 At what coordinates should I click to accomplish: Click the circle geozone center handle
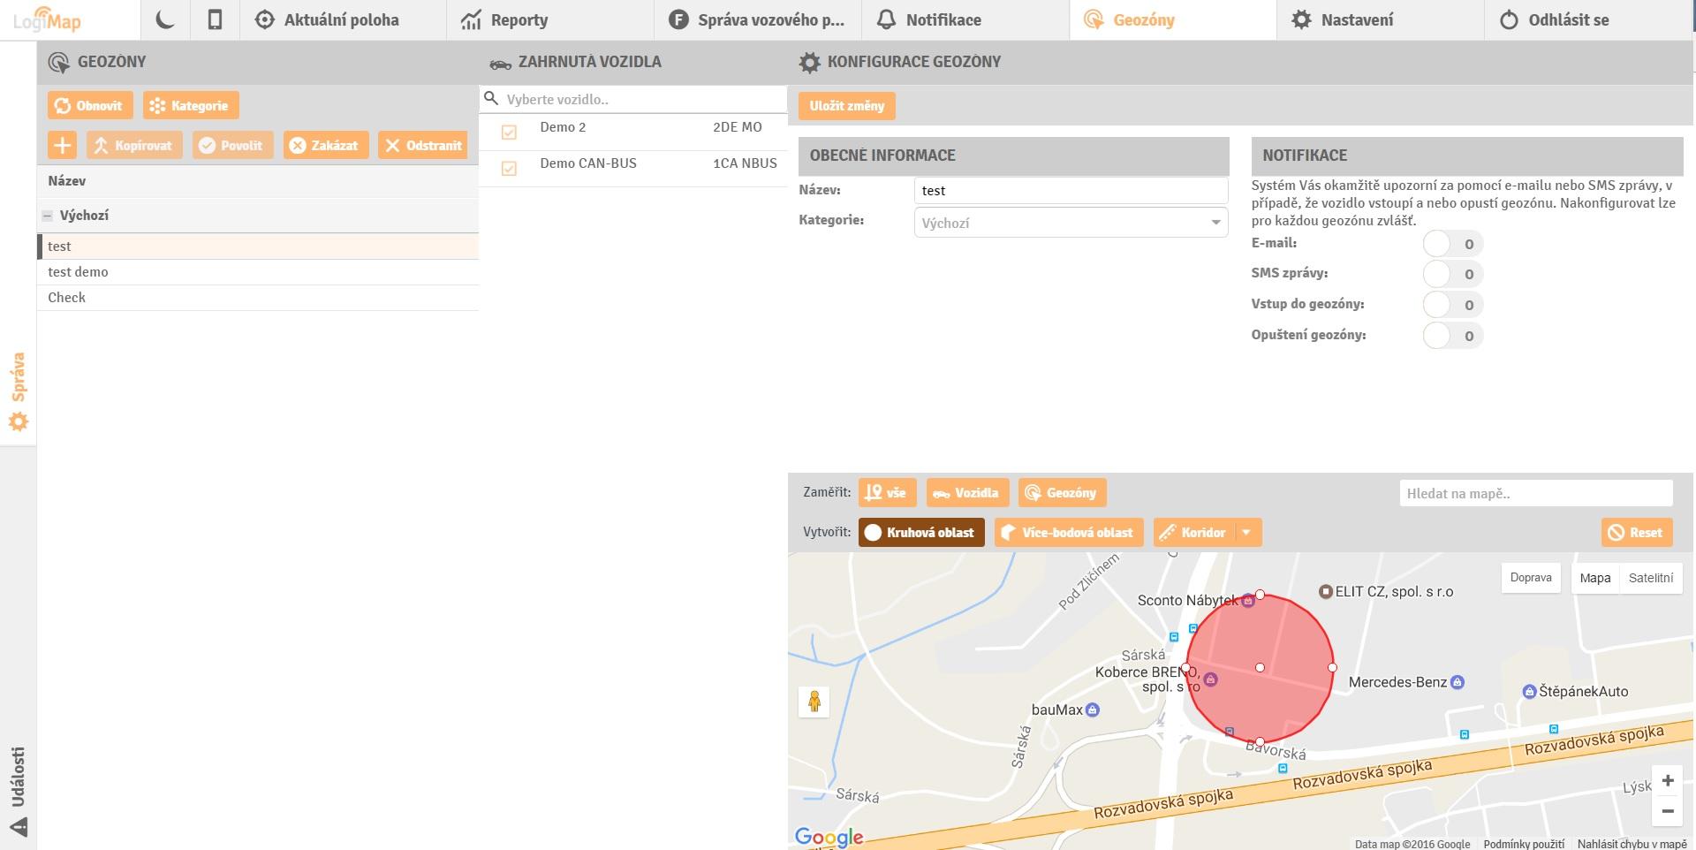[1260, 667]
